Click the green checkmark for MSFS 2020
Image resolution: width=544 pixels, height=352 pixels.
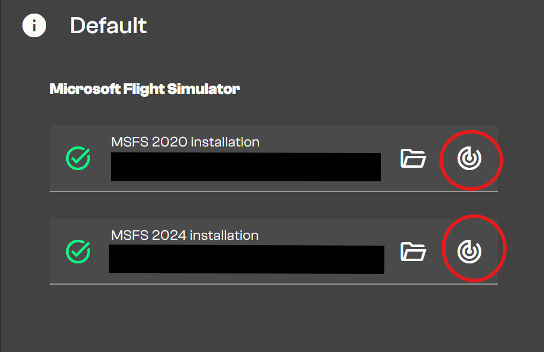coord(78,158)
